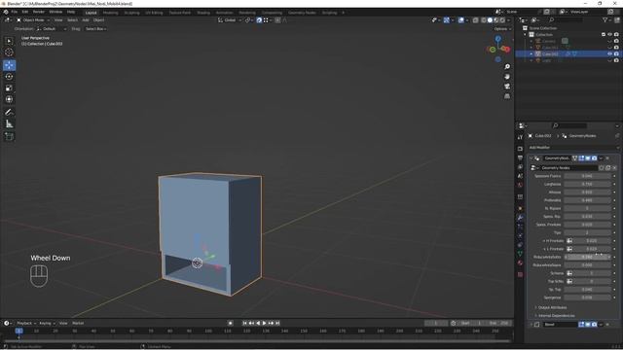Screen dimensions: 623x350
Task: Open the Object properties tab
Action: (520, 208)
